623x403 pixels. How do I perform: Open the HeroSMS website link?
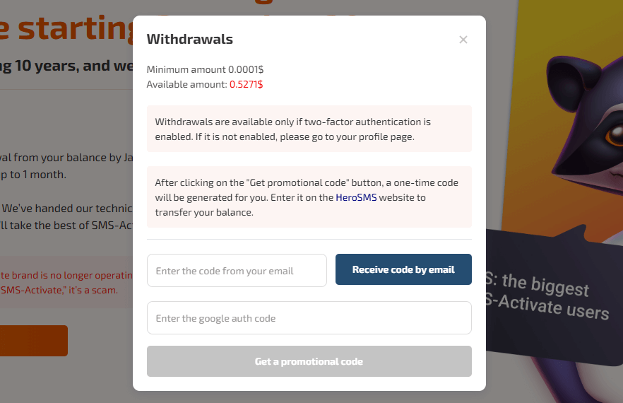(357, 198)
